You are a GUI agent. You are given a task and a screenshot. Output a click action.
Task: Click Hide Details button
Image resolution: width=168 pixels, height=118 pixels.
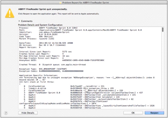(28, 113)
